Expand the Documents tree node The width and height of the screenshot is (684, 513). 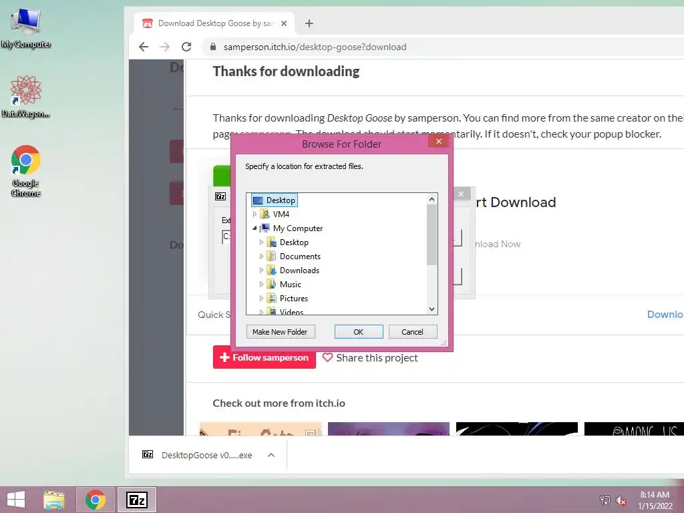pyautogui.click(x=261, y=256)
